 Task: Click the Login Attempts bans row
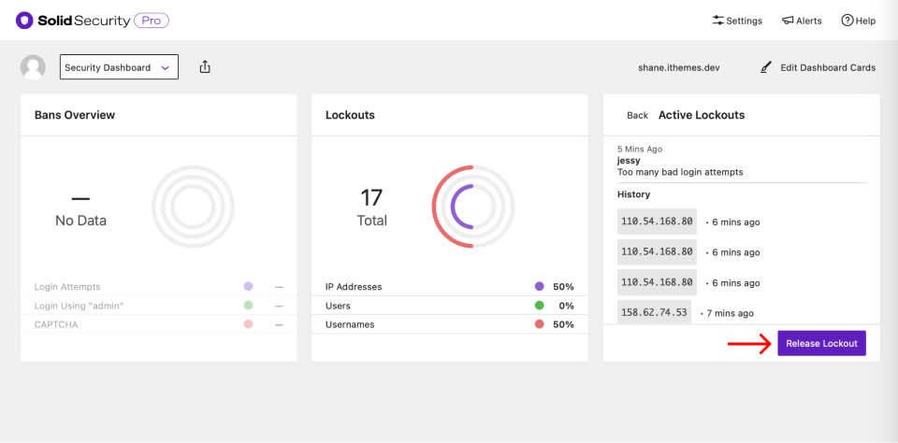point(159,286)
